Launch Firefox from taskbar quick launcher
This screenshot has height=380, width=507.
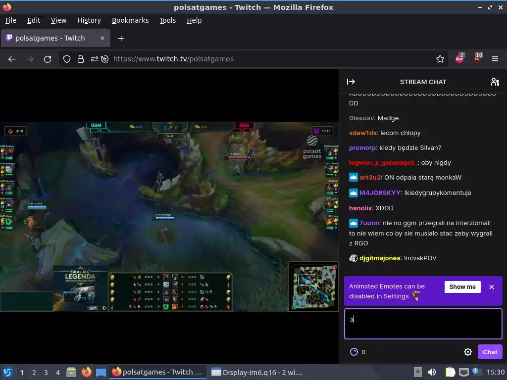(x=86, y=372)
